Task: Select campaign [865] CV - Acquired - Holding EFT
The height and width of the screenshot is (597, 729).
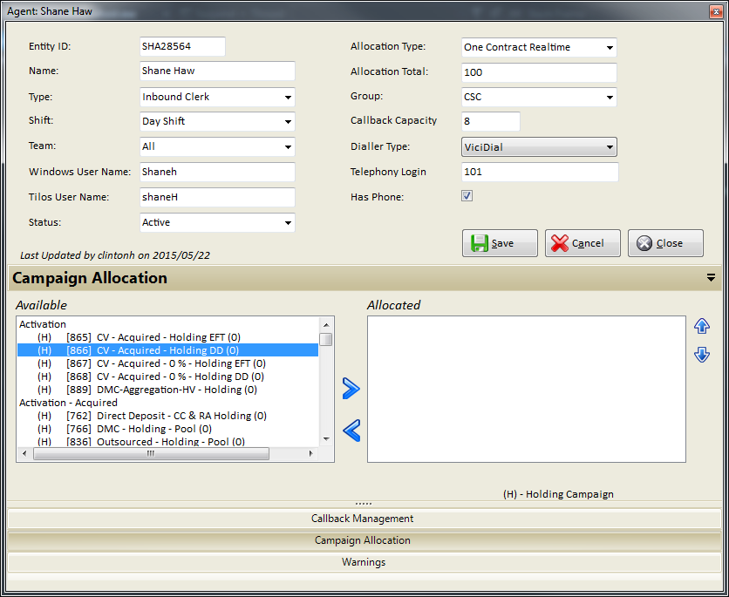Action: pos(167,336)
